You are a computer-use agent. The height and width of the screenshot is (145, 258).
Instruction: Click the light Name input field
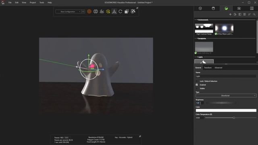(x=226, y=76)
